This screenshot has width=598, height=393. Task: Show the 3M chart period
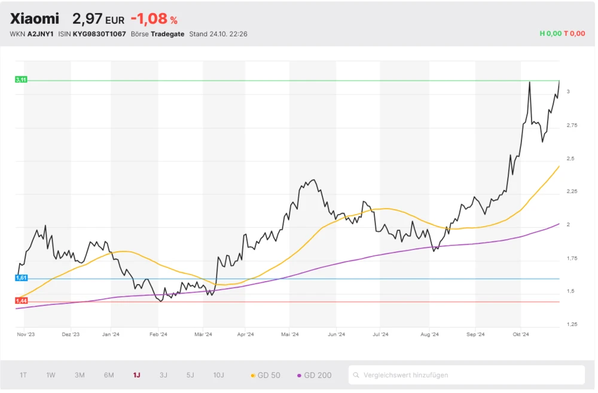pos(80,375)
